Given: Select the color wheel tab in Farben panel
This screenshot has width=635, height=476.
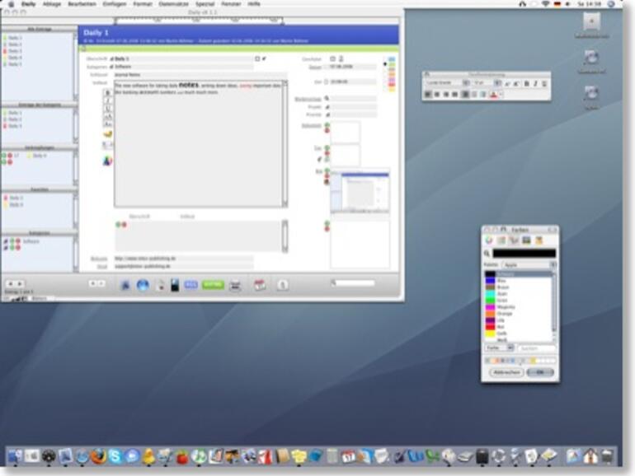Looking at the screenshot, I should (489, 240).
